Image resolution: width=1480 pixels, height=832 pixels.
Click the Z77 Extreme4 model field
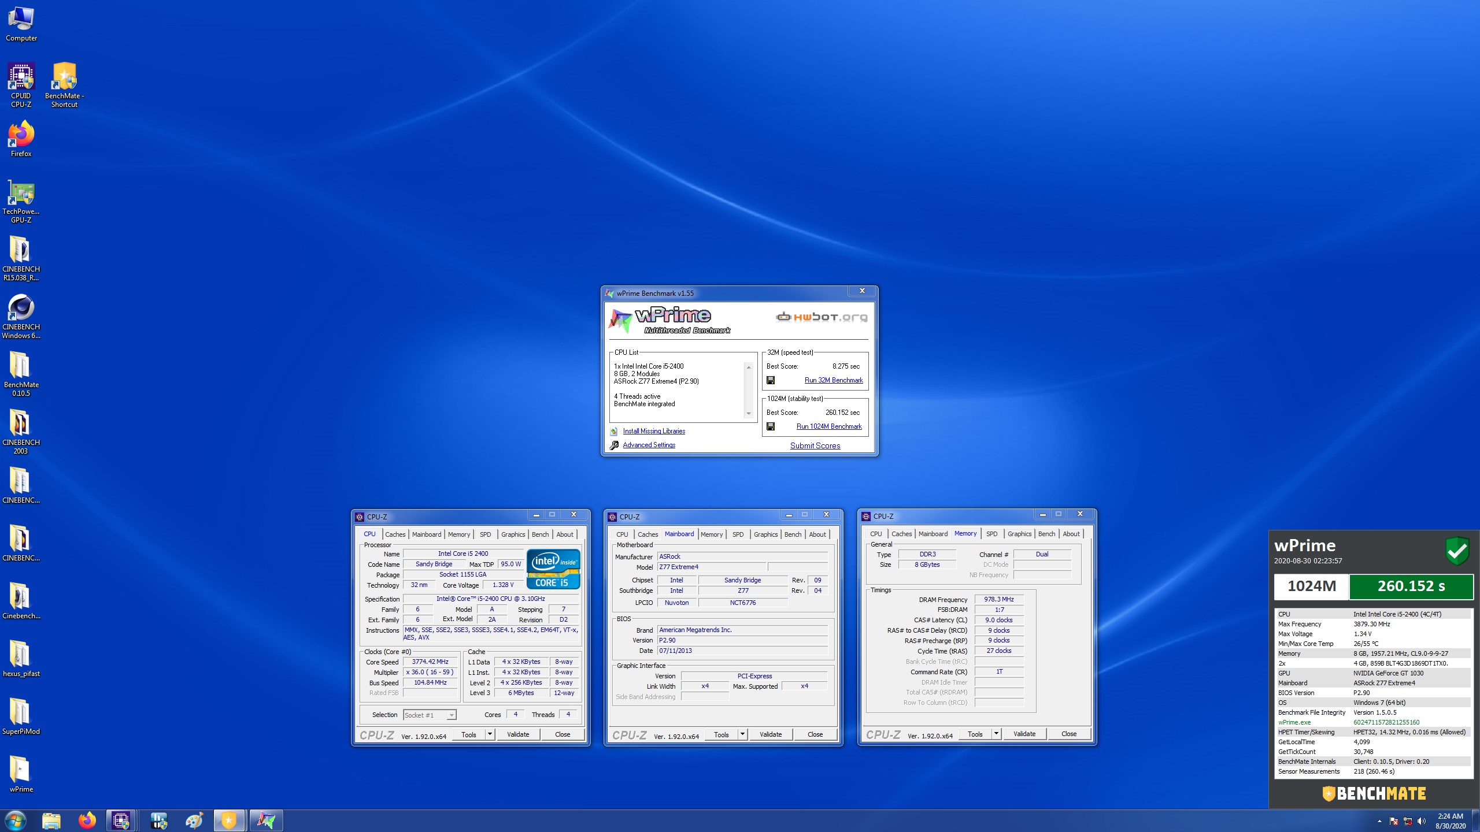click(x=712, y=567)
